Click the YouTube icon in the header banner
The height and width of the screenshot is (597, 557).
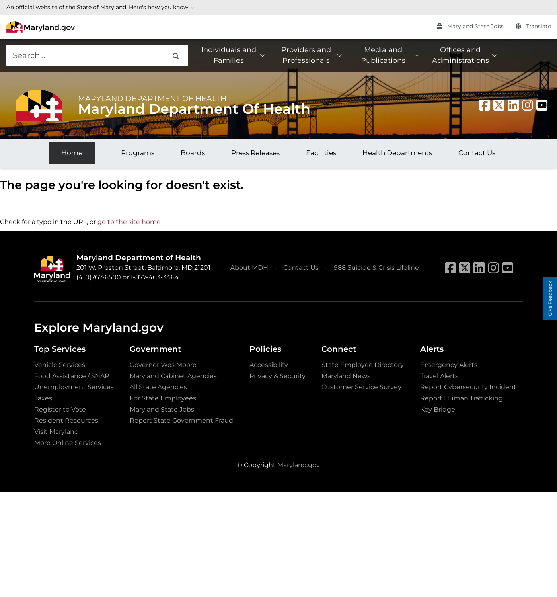click(x=541, y=105)
